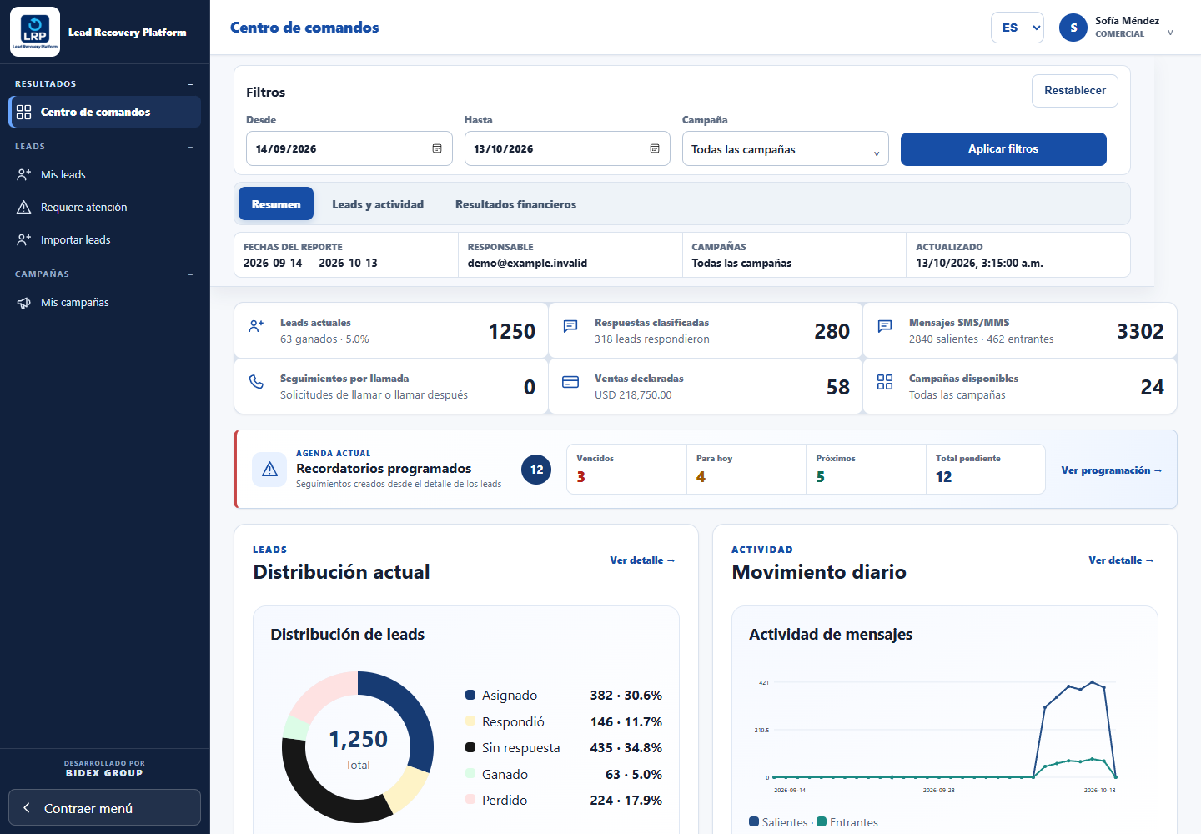
Task: Open Mis campañas in the sidebar
Action: point(105,302)
